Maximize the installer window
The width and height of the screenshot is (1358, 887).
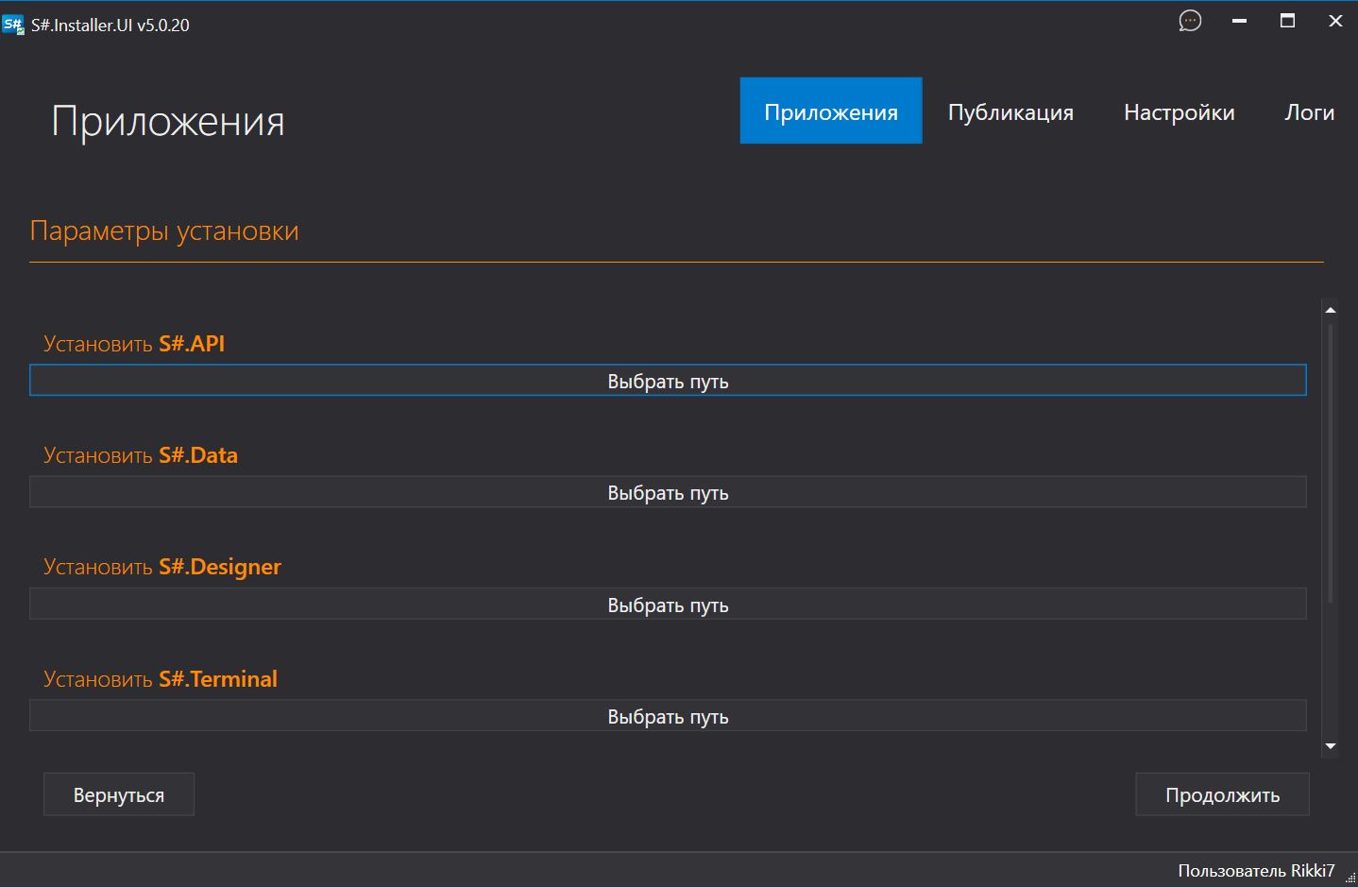pos(1287,21)
